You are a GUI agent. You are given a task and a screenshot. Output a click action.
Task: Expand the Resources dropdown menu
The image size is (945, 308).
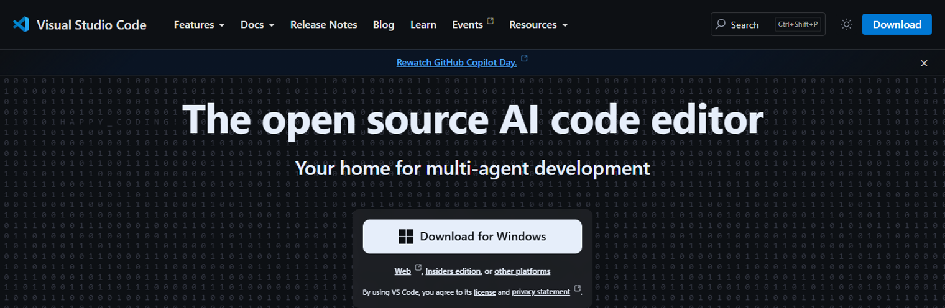click(x=538, y=25)
